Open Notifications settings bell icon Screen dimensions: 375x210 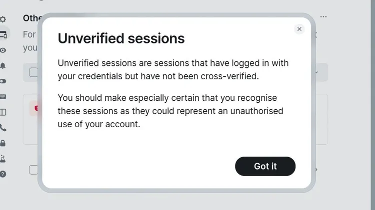click(x=2, y=66)
